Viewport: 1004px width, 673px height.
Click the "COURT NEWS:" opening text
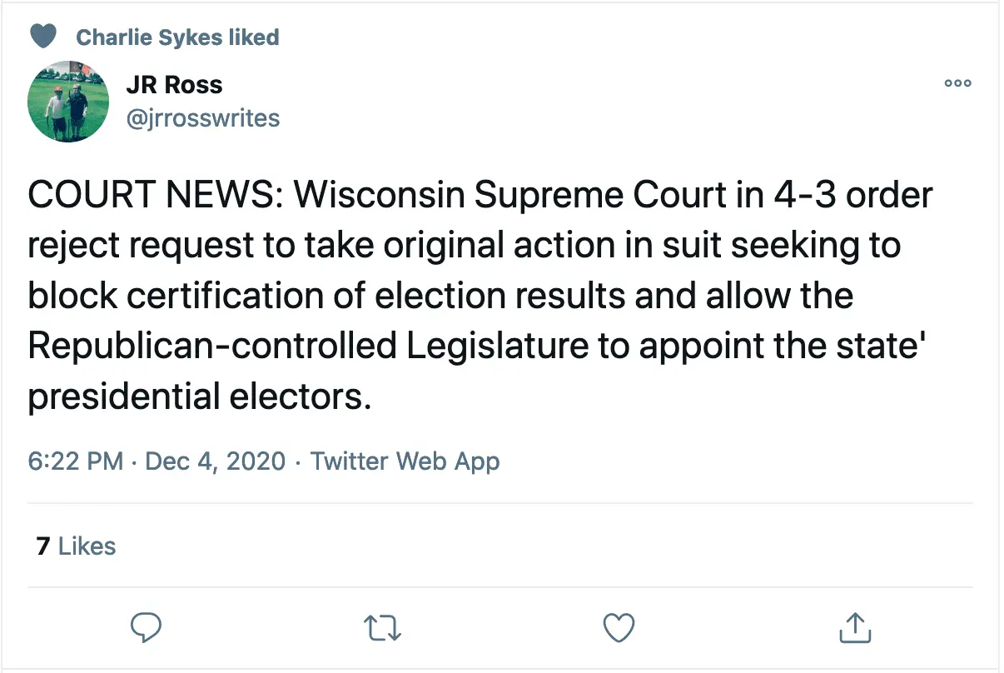coord(157,197)
